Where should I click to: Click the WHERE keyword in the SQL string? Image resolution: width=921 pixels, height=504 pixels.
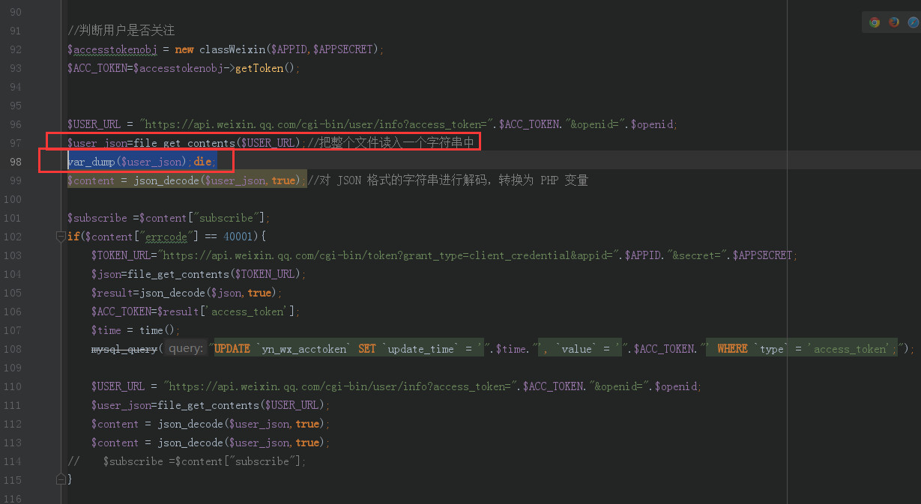[x=732, y=349]
